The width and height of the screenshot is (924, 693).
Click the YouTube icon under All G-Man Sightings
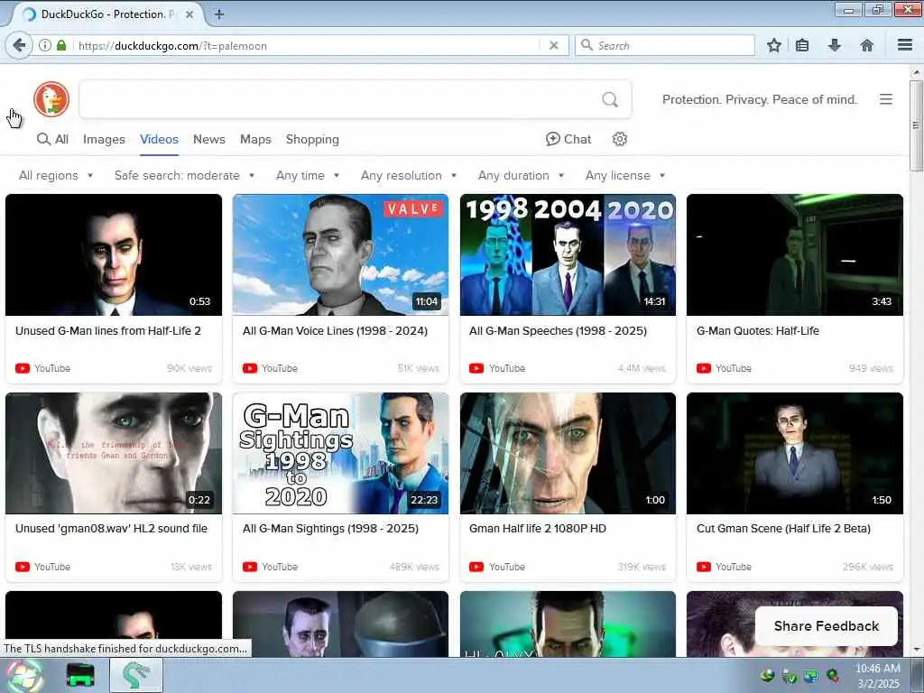[x=250, y=567]
